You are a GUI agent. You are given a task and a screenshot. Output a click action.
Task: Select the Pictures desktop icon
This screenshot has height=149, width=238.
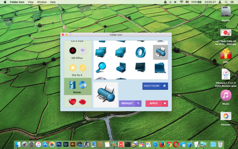tap(226, 119)
